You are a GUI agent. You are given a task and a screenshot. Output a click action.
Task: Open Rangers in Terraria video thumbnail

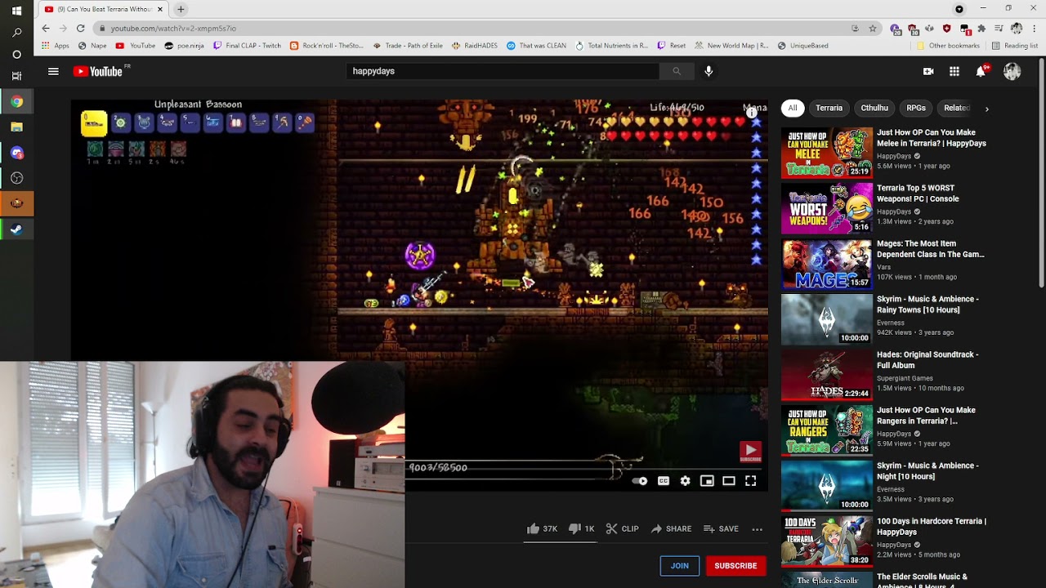(827, 430)
